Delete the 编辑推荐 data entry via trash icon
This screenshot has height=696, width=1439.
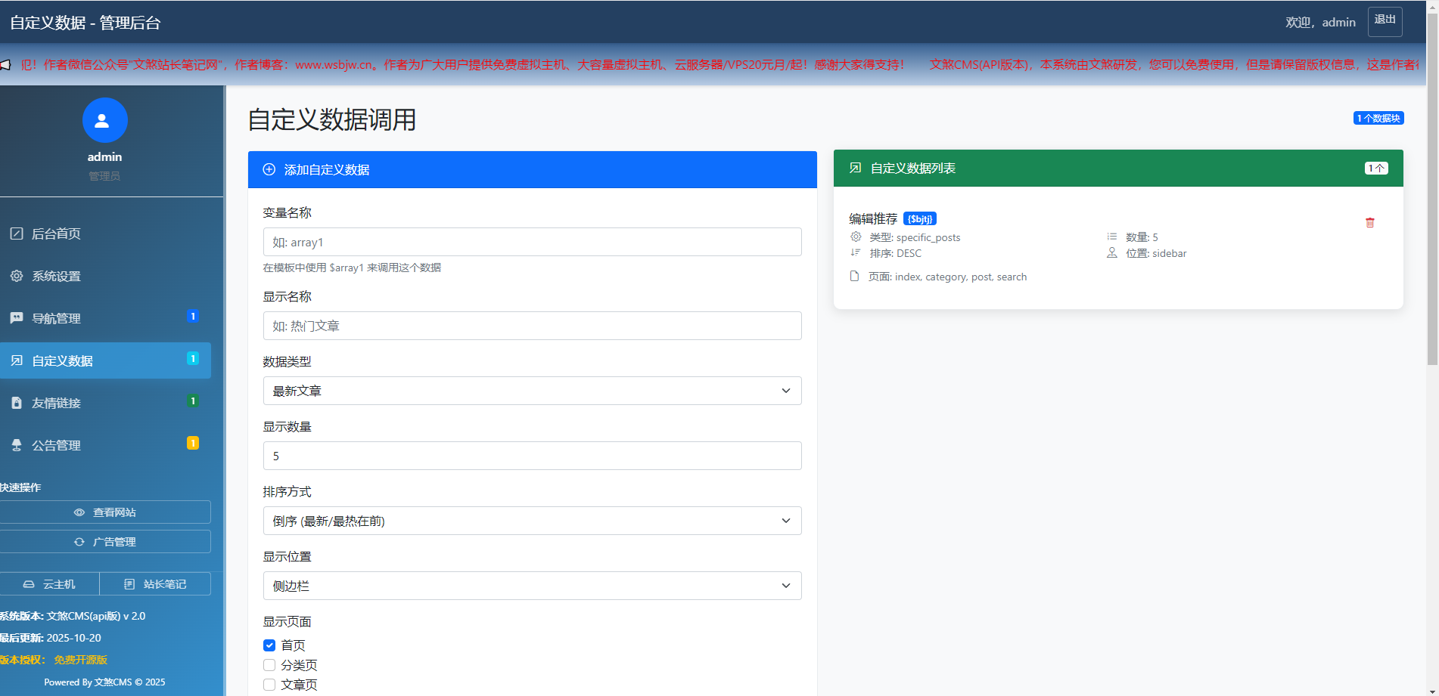tap(1369, 223)
